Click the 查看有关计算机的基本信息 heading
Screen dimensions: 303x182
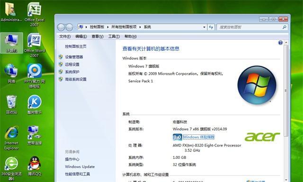[x=151, y=49]
